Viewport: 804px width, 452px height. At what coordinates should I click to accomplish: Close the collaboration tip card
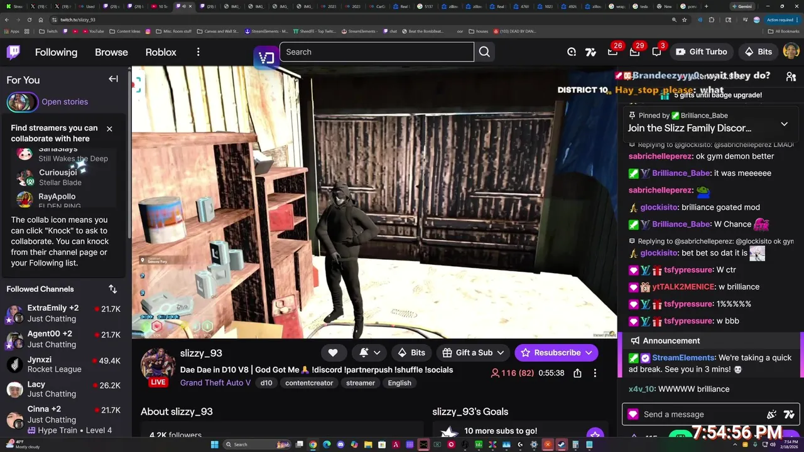109,129
